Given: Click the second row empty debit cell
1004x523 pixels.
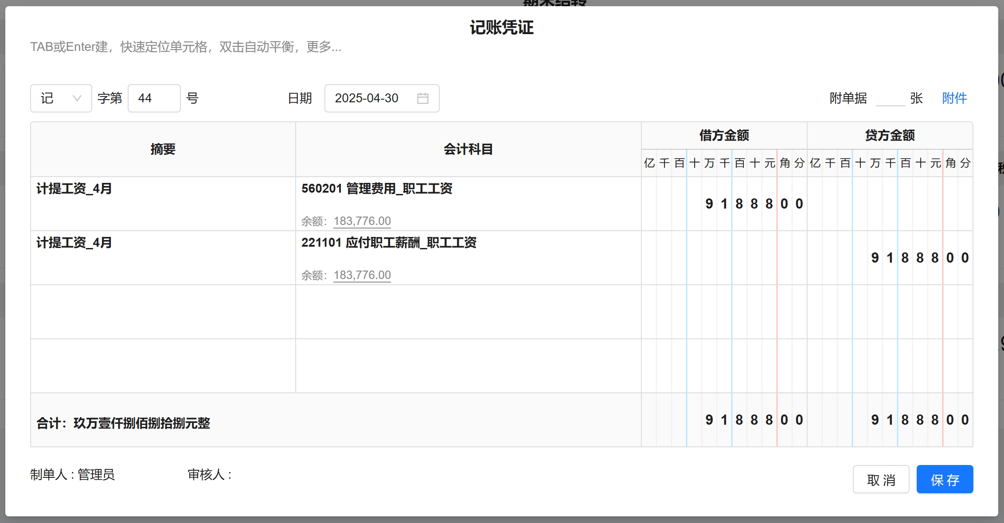Looking at the screenshot, I should coord(724,258).
